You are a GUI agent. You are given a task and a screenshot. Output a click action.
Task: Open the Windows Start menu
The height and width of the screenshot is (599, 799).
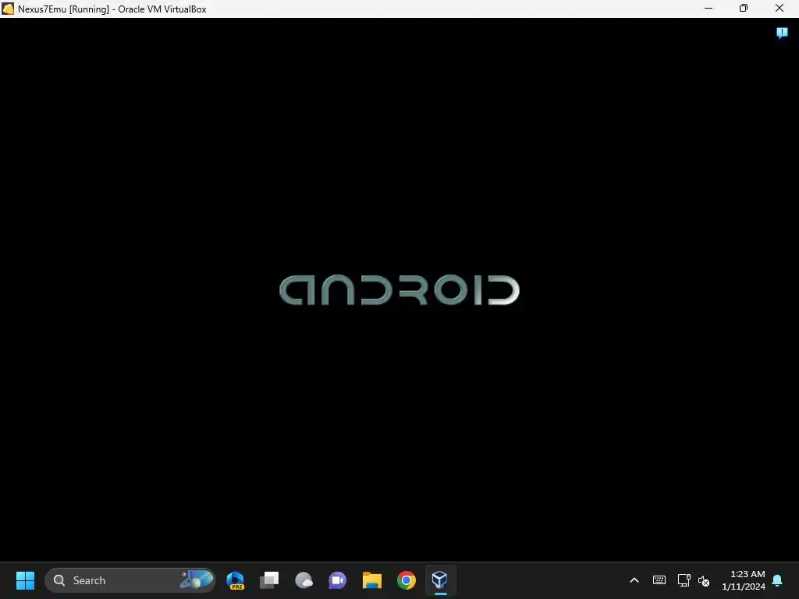click(25, 580)
